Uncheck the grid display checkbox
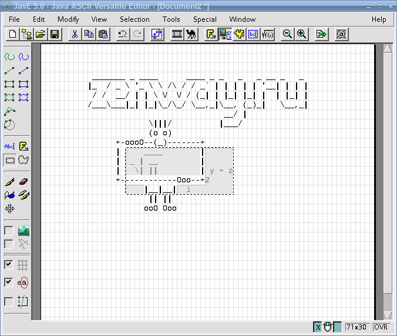The image size is (397, 336). 9,264
